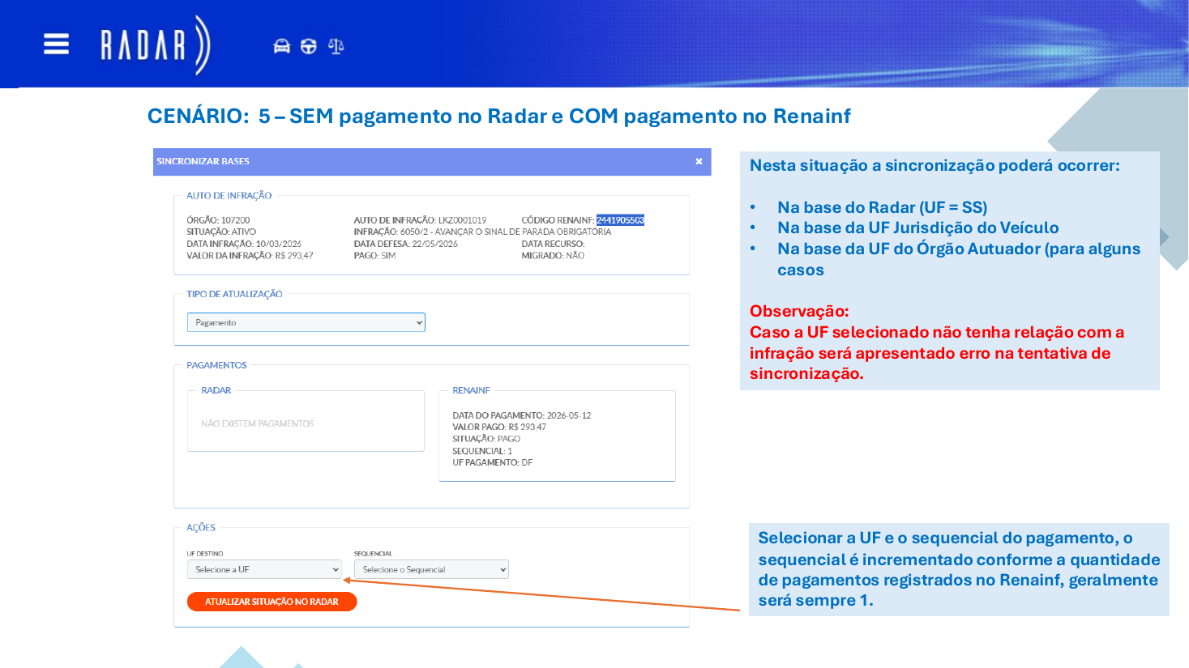Expand the Selecione o Sequencial dropdown
Image resolution: width=1189 pixels, height=668 pixels.
[431, 569]
